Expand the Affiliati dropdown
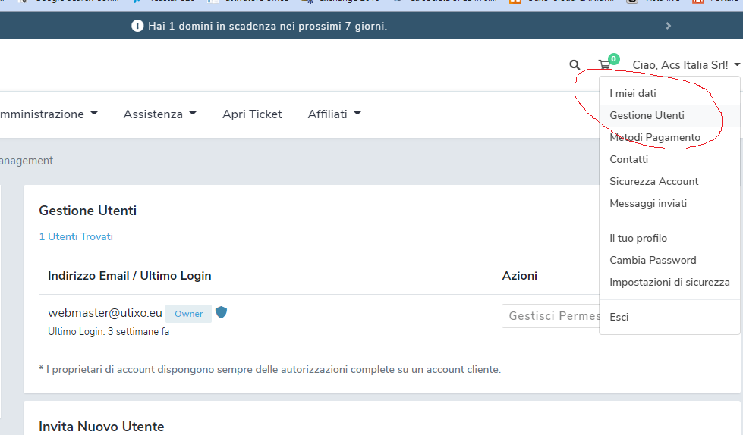743x435 pixels. click(334, 114)
